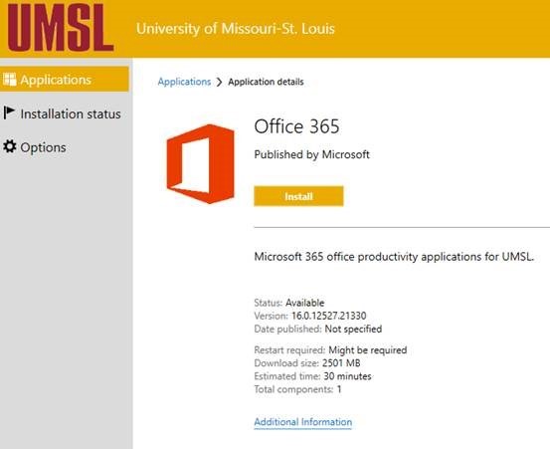Click the Download size 2501 MB text
This screenshot has height=449, width=550.
[307, 363]
